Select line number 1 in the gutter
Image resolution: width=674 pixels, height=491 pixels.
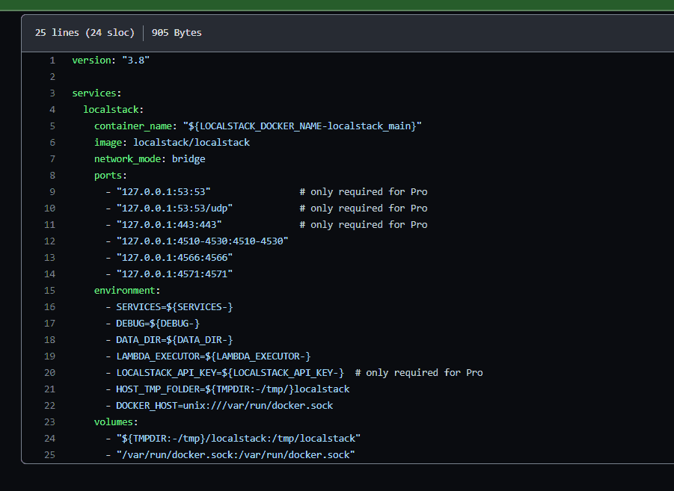(x=52, y=60)
